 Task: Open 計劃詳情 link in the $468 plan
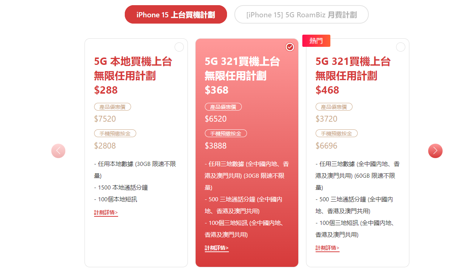point(327,248)
